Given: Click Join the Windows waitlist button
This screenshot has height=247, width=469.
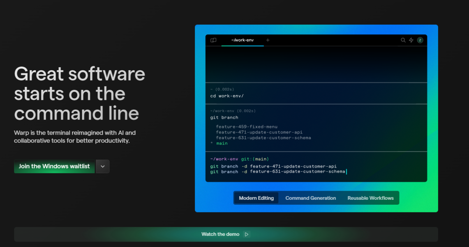Looking at the screenshot, I should pos(54,166).
